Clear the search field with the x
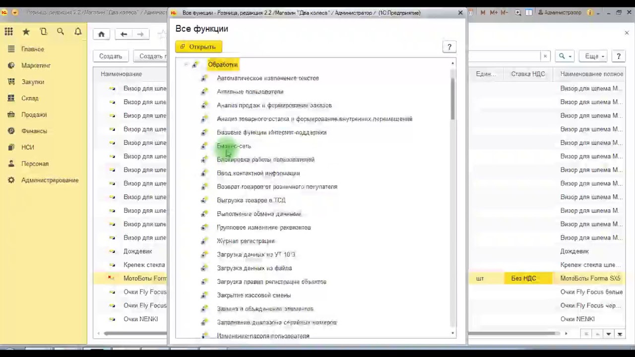Viewport: 635px width, 357px height. (x=545, y=56)
